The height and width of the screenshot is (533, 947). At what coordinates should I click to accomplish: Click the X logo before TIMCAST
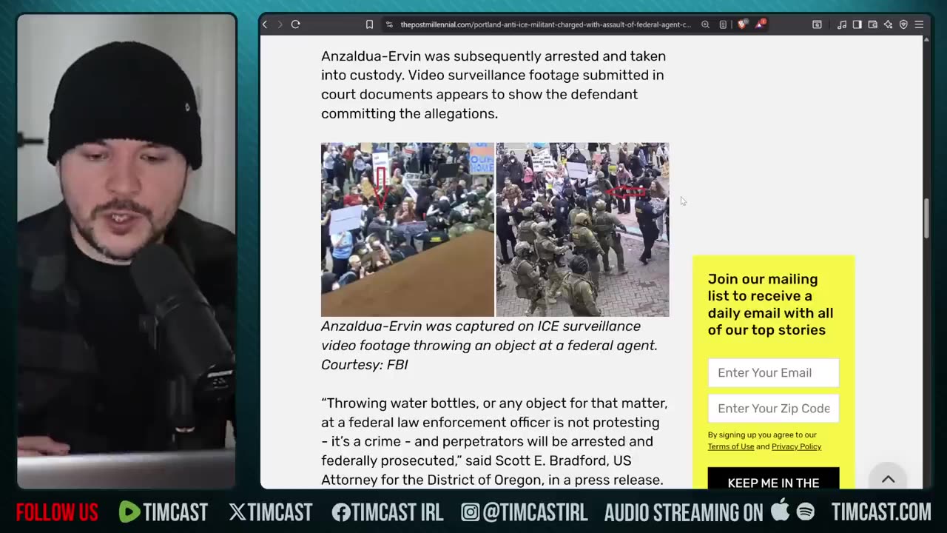237,512
